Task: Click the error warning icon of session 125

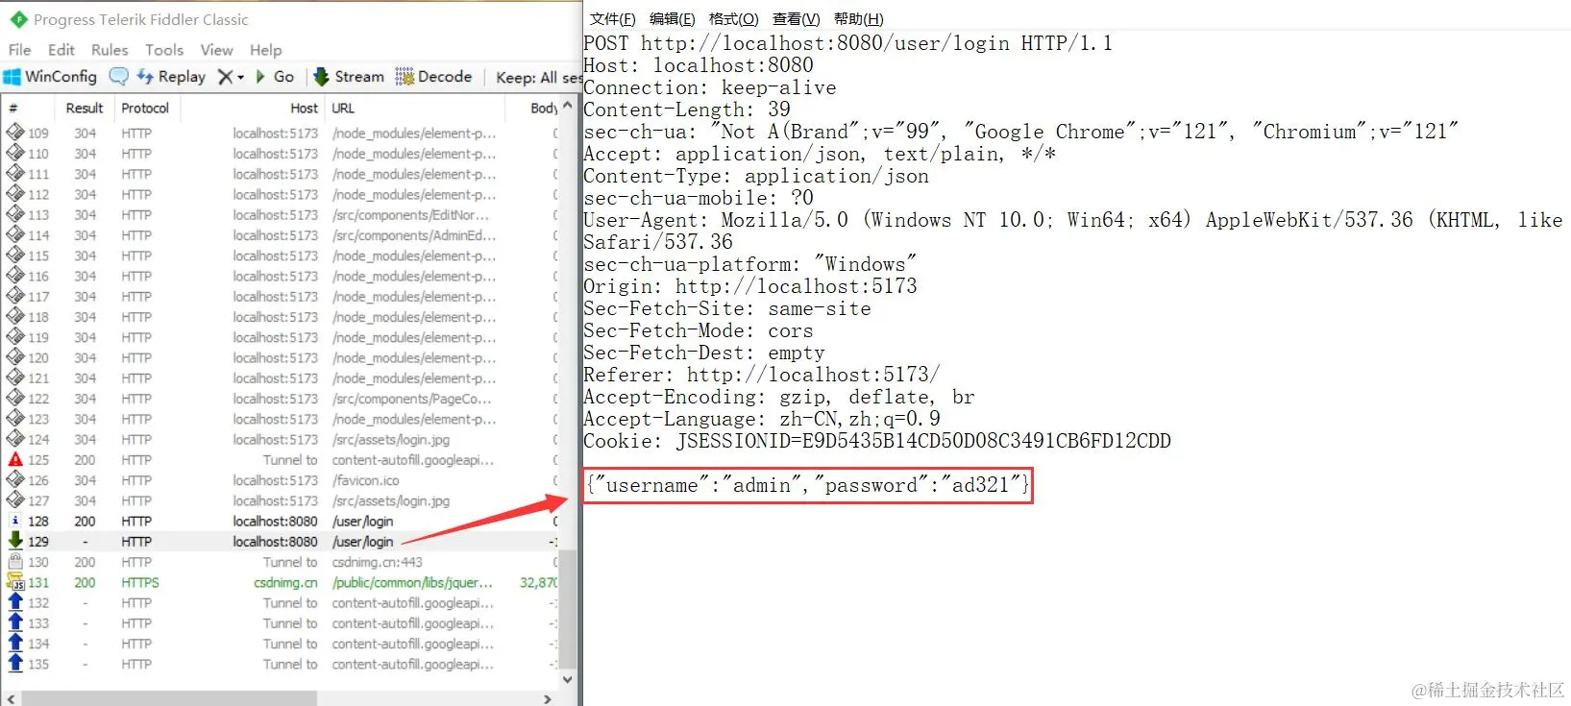Action: pos(15,460)
